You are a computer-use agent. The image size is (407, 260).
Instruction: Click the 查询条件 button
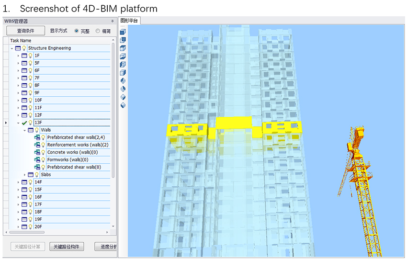(25, 31)
